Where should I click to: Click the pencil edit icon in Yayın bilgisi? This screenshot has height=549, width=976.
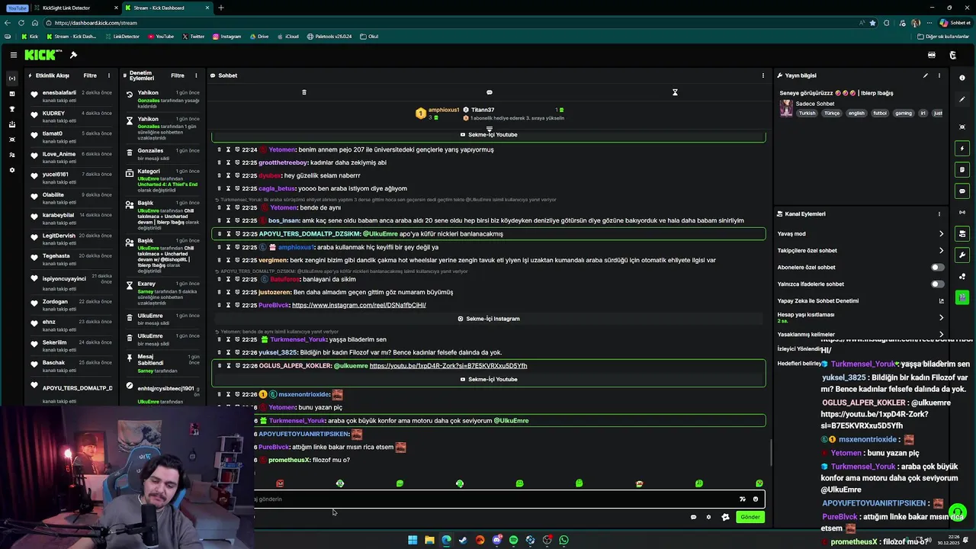click(x=925, y=75)
